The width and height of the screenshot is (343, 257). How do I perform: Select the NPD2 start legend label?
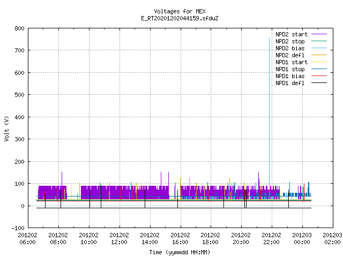click(292, 34)
